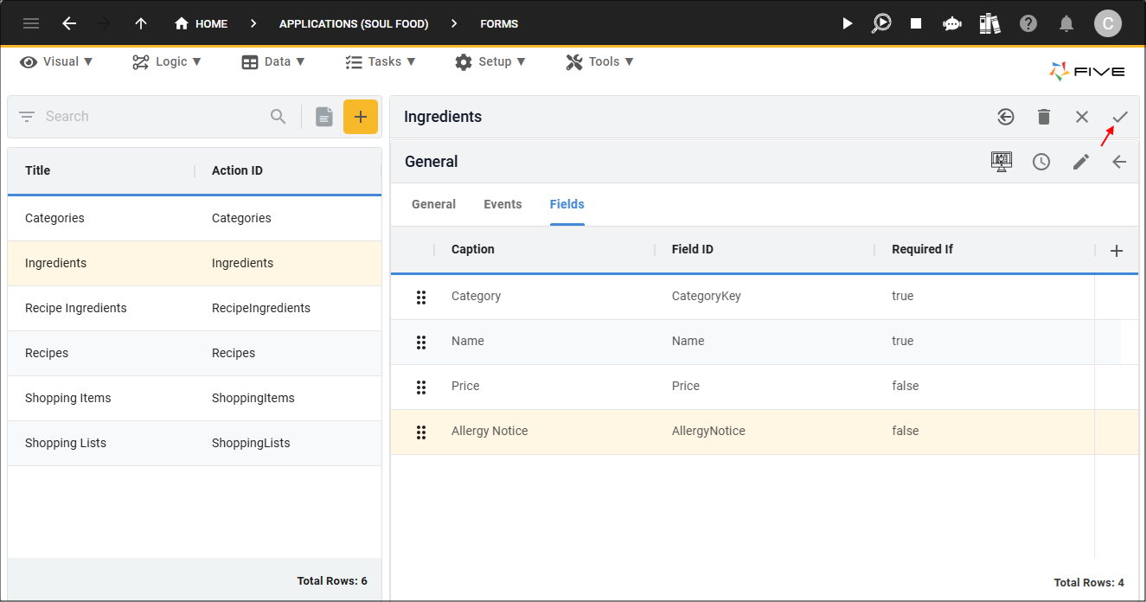Click the Caption column header
Viewport: 1146px width, 602px height.
coord(473,249)
